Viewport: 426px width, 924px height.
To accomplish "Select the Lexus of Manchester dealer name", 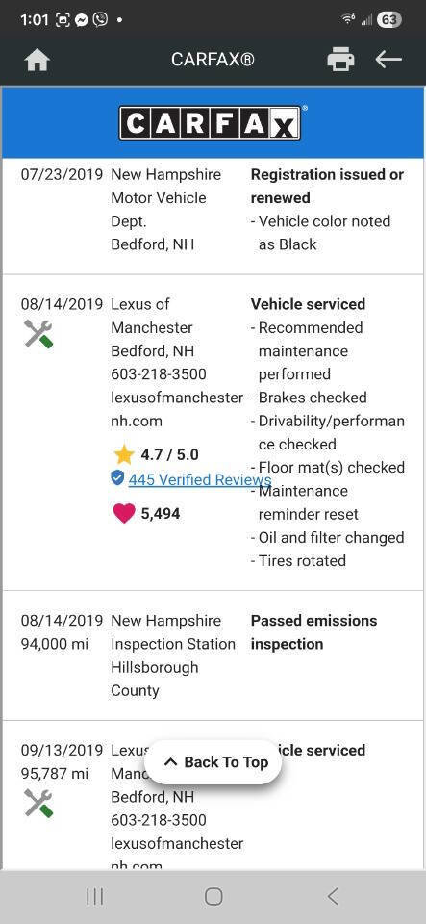I will pyautogui.click(x=152, y=316).
